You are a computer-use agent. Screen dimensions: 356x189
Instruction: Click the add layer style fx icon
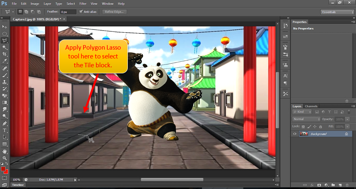tap(312, 185)
